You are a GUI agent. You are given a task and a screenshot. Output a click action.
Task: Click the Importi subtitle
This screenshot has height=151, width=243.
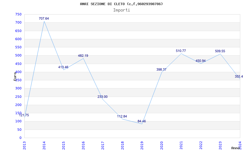coord(122,10)
